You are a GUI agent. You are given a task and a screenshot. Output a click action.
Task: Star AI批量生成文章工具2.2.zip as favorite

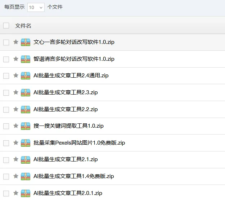16,109
